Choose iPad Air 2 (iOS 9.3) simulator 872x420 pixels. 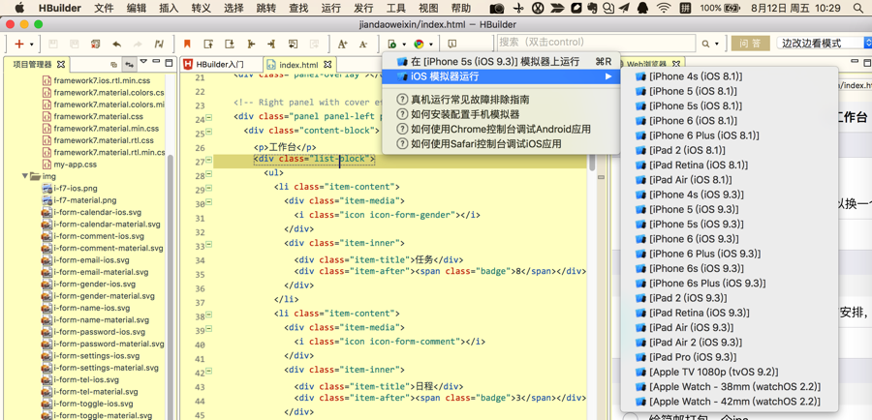[729, 343]
